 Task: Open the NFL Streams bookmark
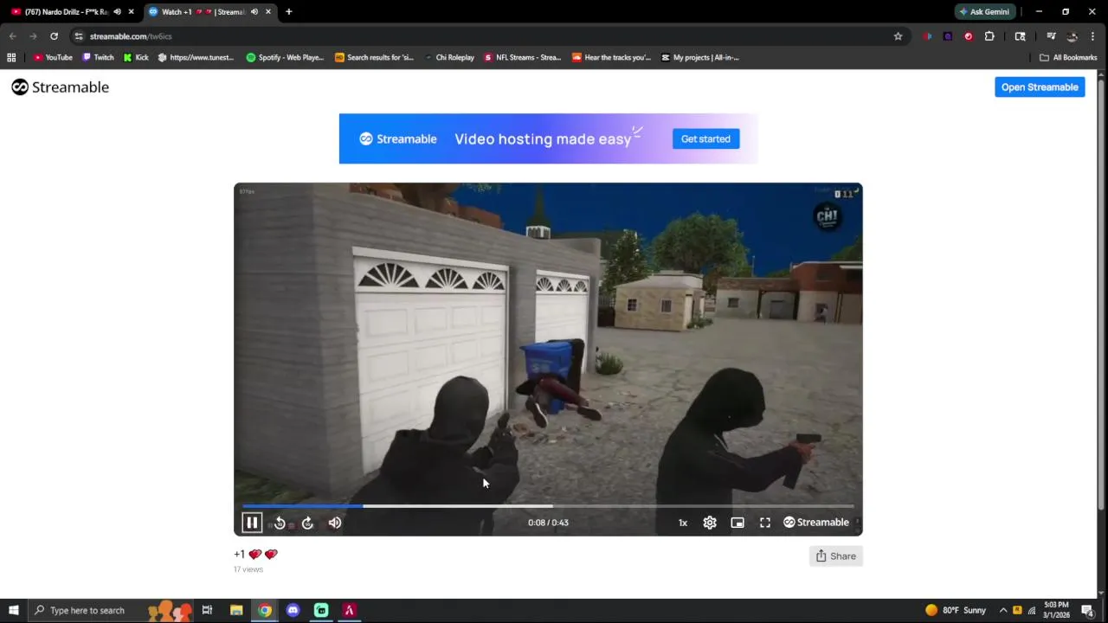(x=522, y=57)
